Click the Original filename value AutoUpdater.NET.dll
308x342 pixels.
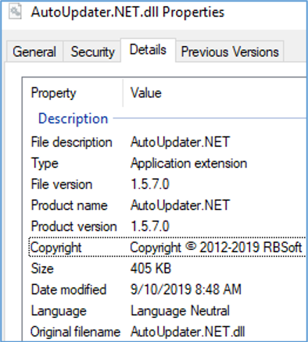(188, 332)
